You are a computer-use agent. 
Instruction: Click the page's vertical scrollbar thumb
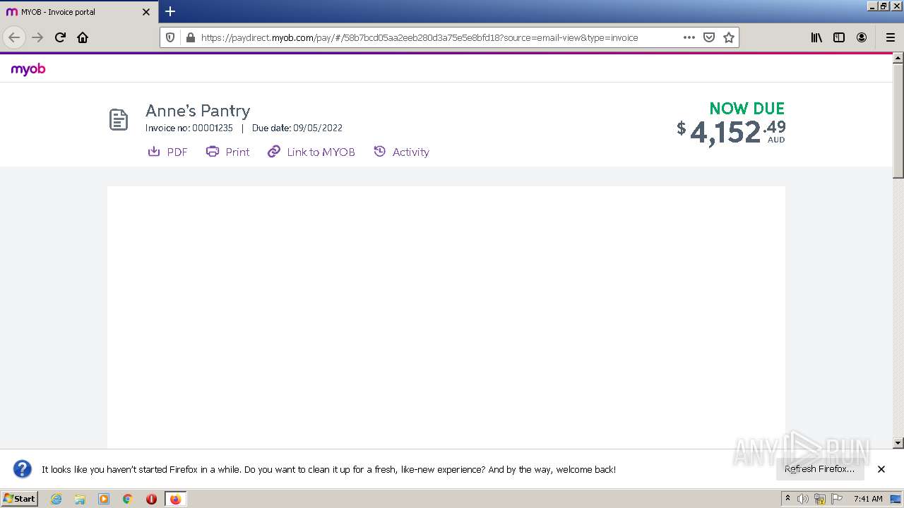click(x=898, y=121)
